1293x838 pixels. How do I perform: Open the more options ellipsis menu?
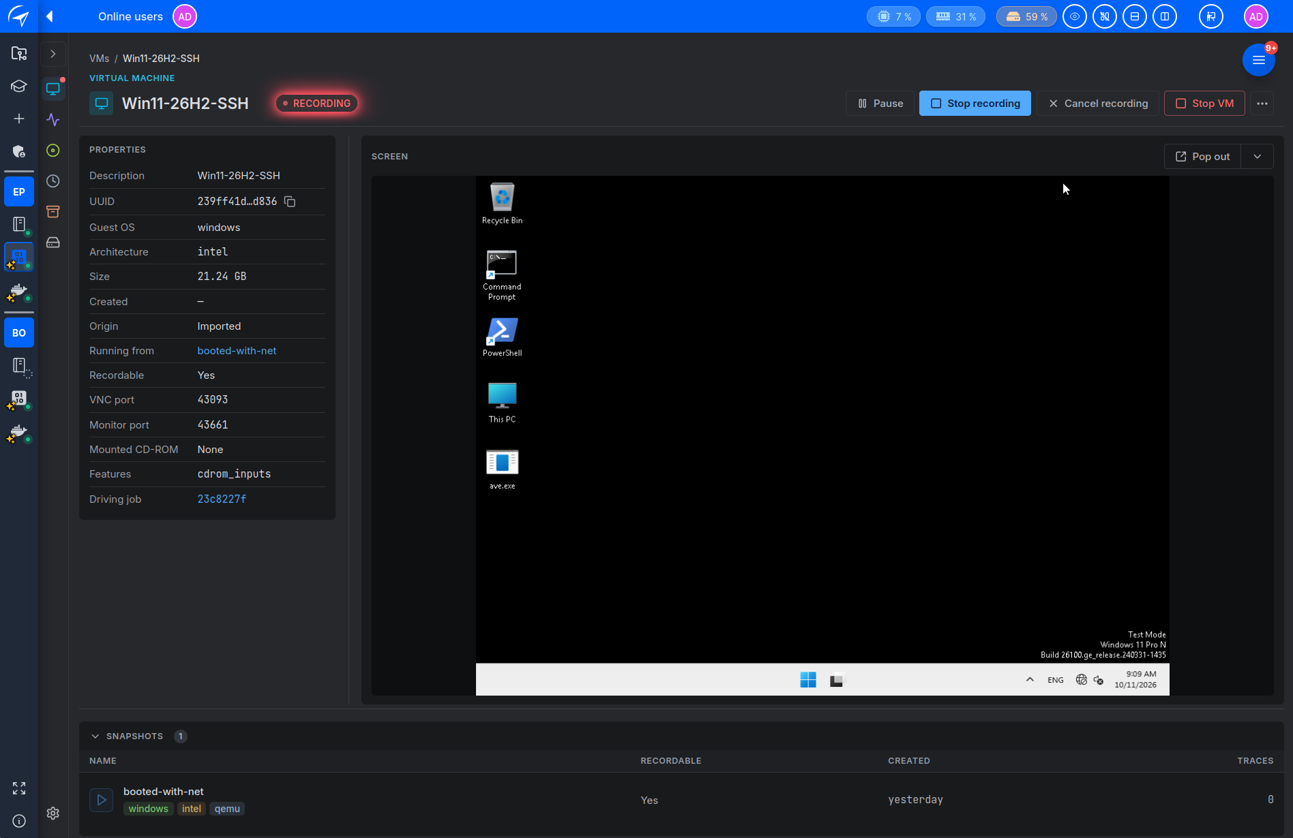[x=1262, y=104]
